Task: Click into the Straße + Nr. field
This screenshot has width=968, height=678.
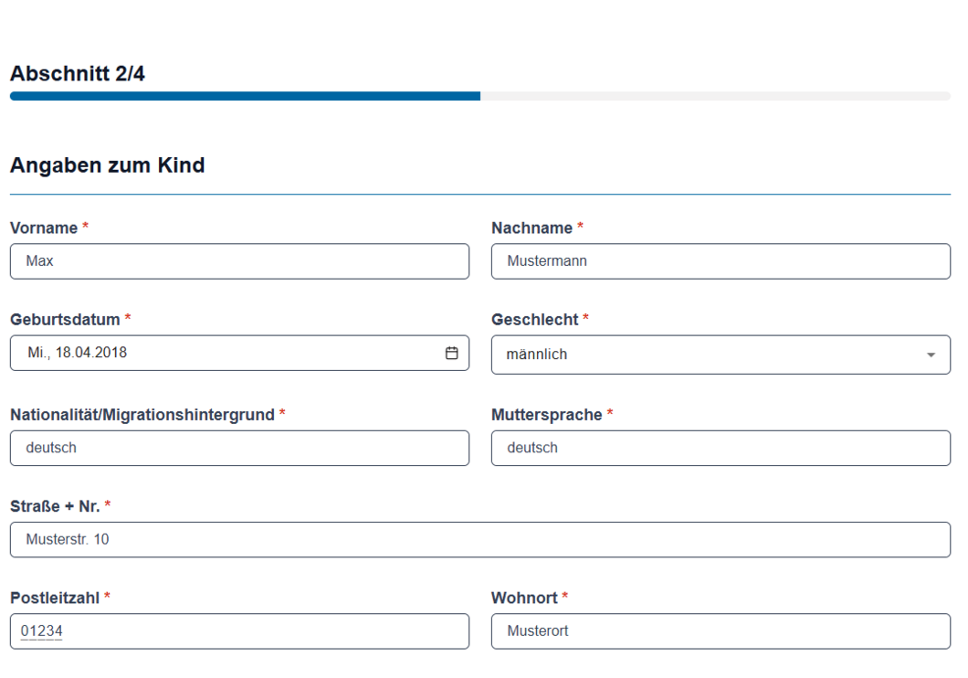Action: [479, 539]
